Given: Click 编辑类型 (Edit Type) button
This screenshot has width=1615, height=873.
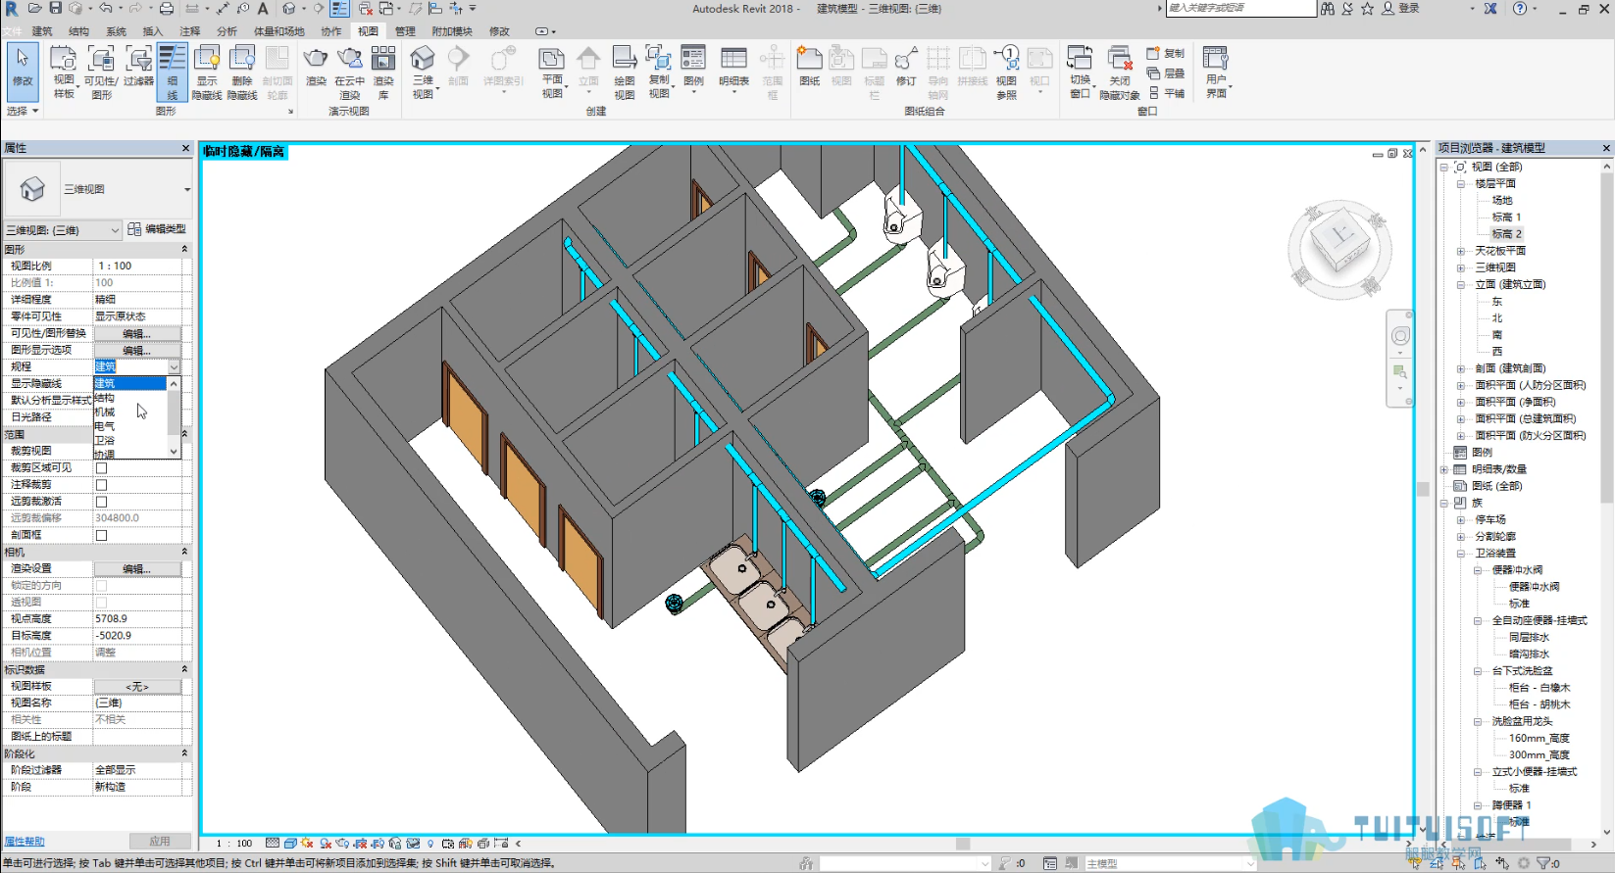Looking at the screenshot, I should 157,229.
